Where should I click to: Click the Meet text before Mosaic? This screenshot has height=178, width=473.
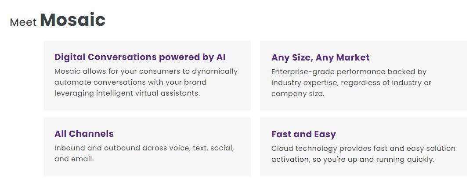click(x=23, y=22)
